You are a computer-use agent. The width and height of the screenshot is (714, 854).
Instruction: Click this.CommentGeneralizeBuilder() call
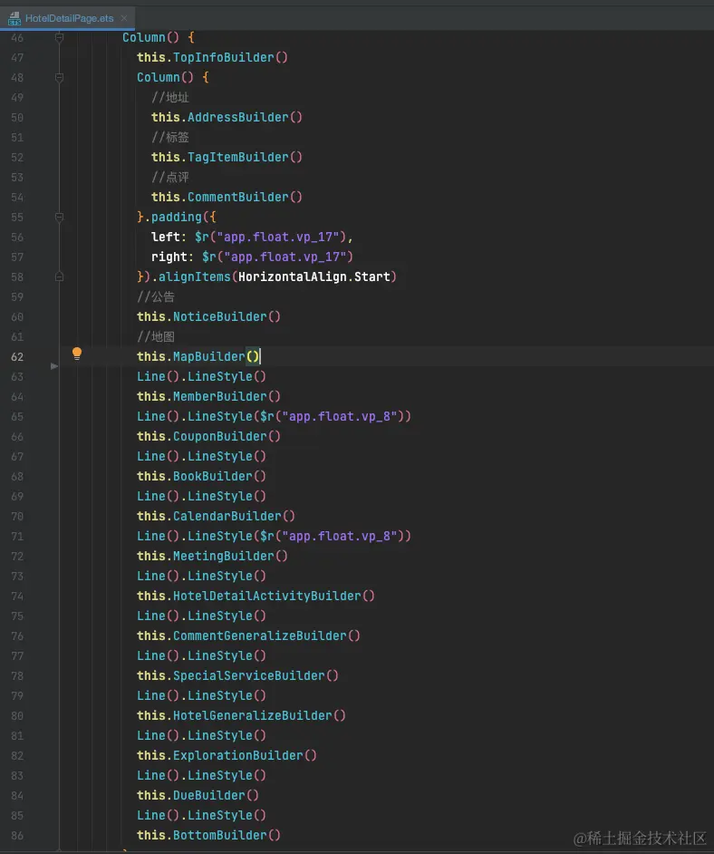click(248, 636)
